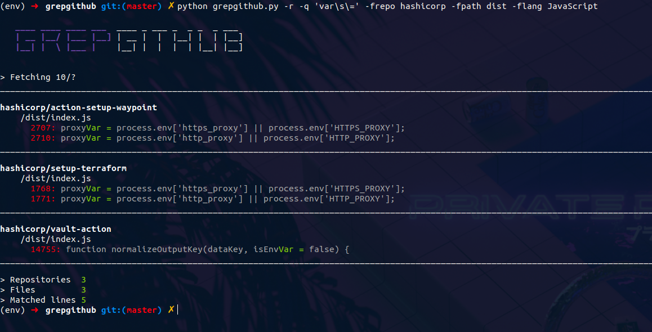Click line number 2707
This screenshot has width=652, height=332.
43,128
